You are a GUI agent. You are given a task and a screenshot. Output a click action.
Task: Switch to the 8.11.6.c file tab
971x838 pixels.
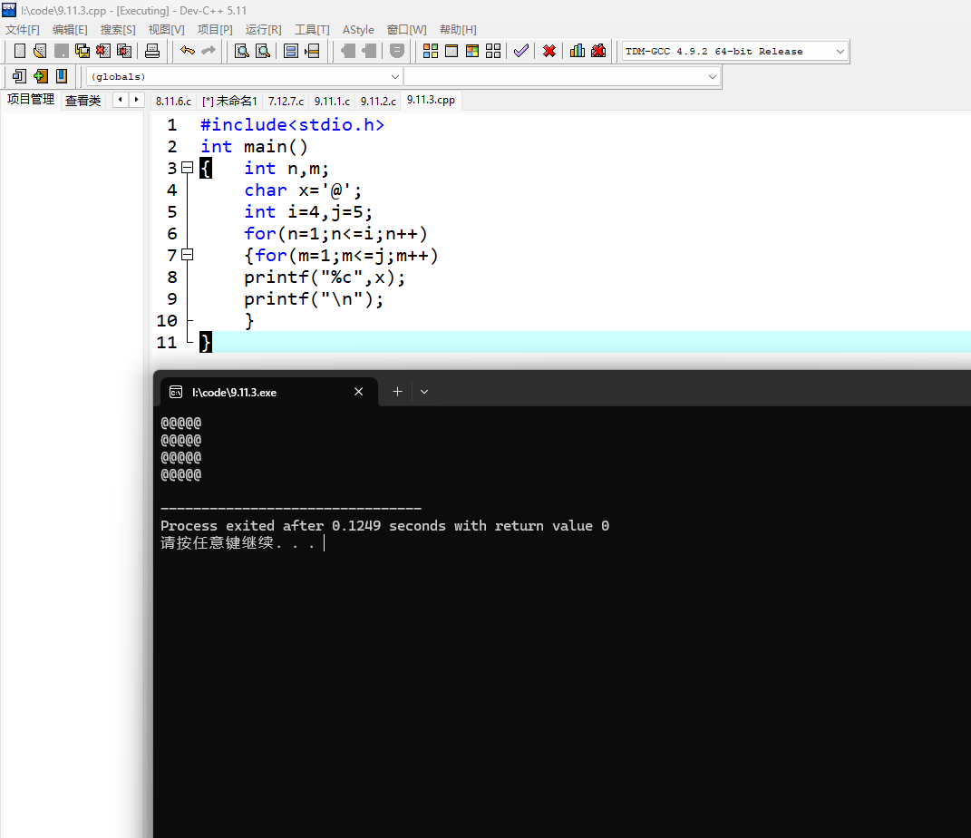(173, 101)
